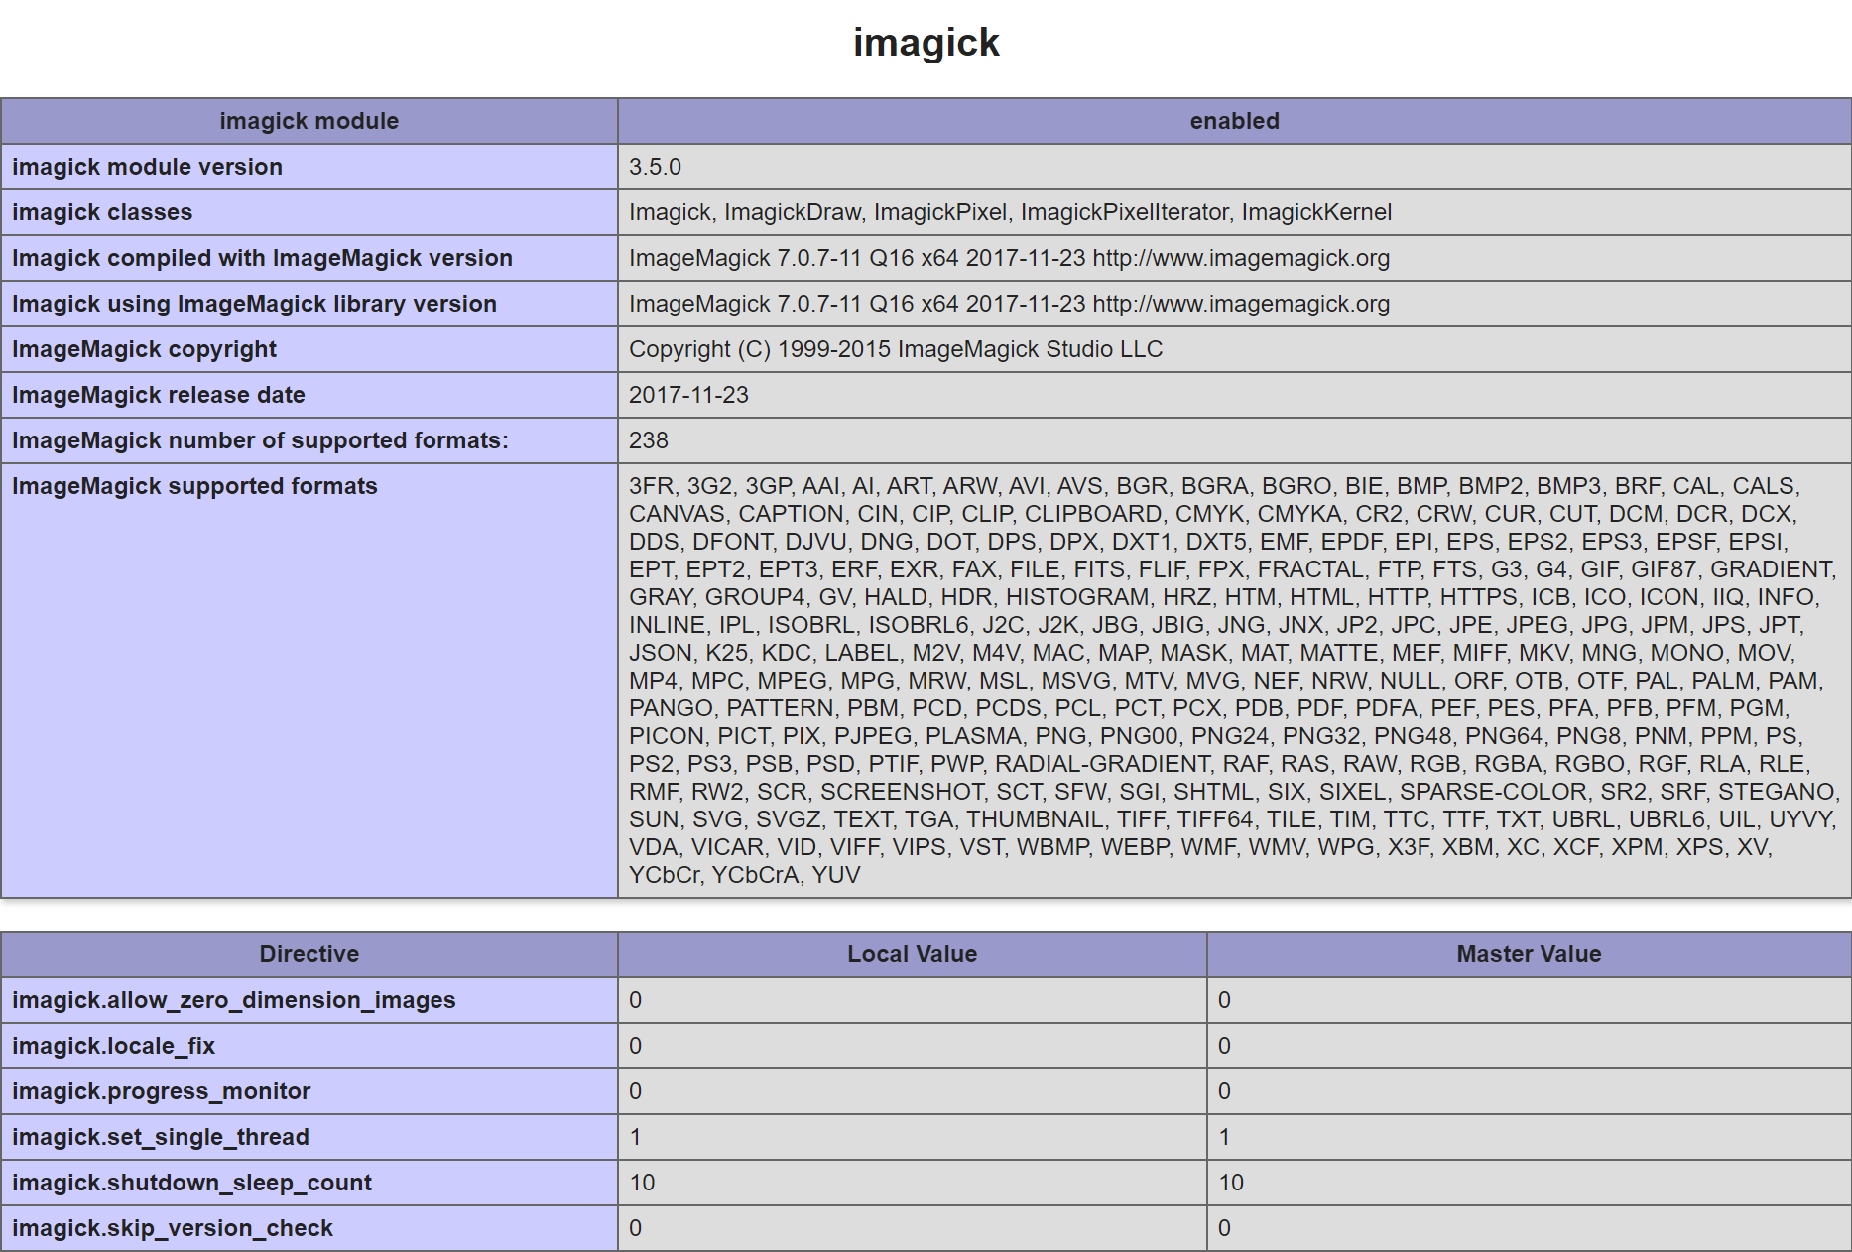
Task: Select 'Imagick using ImageMagick library version' label
Action: [x=254, y=304]
